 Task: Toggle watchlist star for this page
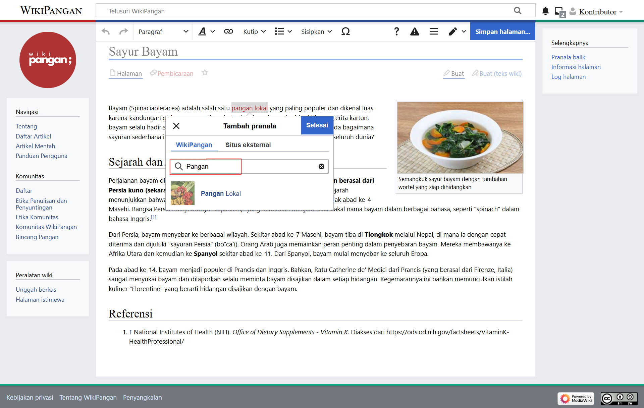tap(205, 73)
